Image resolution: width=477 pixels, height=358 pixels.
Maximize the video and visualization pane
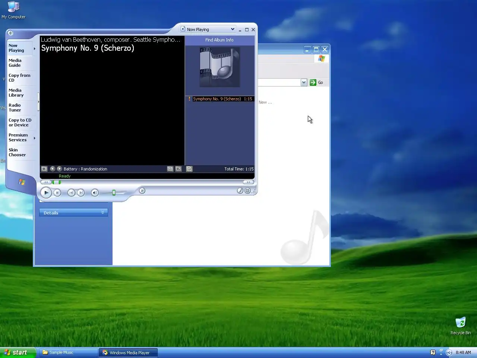[x=170, y=169]
